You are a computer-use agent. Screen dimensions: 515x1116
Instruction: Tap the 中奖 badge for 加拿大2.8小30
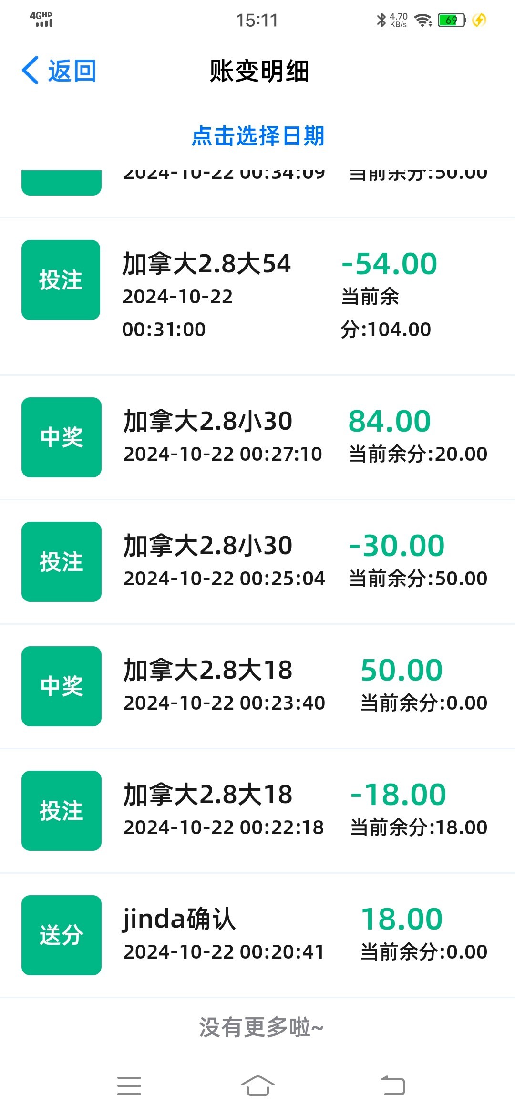(61, 437)
